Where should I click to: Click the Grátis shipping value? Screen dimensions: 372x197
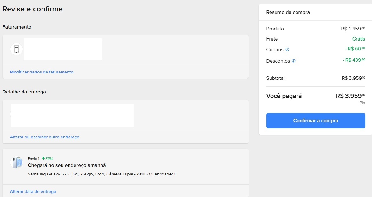point(358,39)
